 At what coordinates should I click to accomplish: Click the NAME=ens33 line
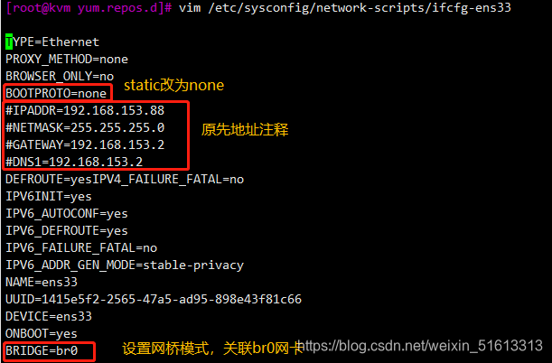tap(42, 282)
